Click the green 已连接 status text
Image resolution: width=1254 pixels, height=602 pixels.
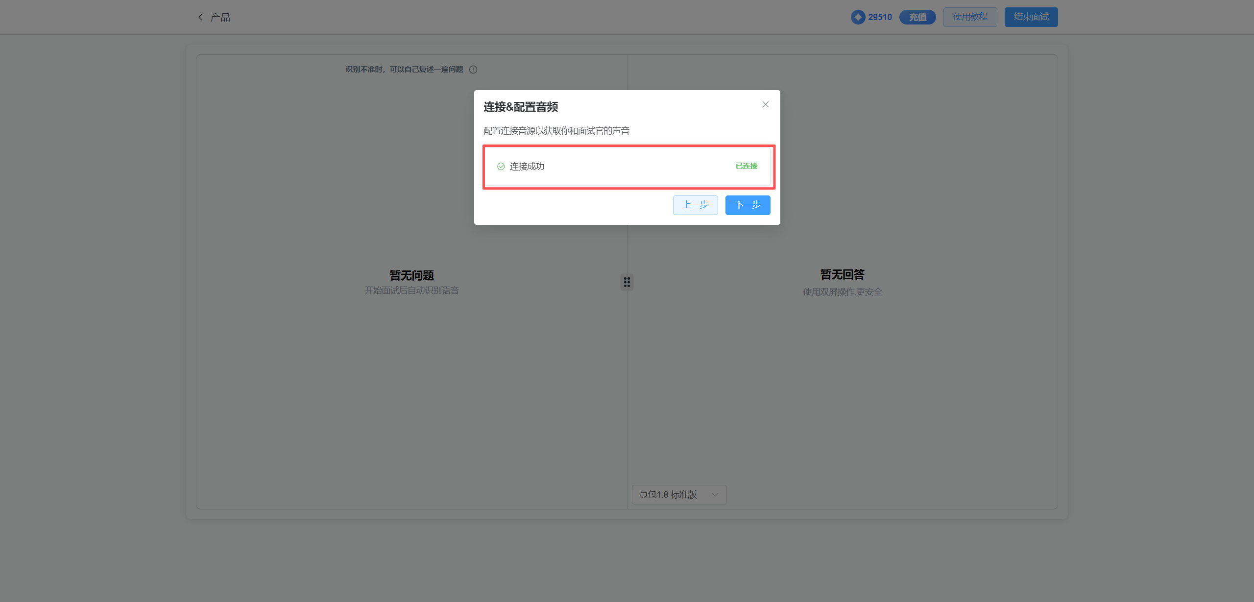[746, 166]
